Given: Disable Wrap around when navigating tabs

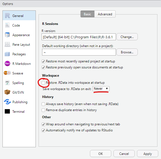Looking at the screenshot, I should click(43, 124).
